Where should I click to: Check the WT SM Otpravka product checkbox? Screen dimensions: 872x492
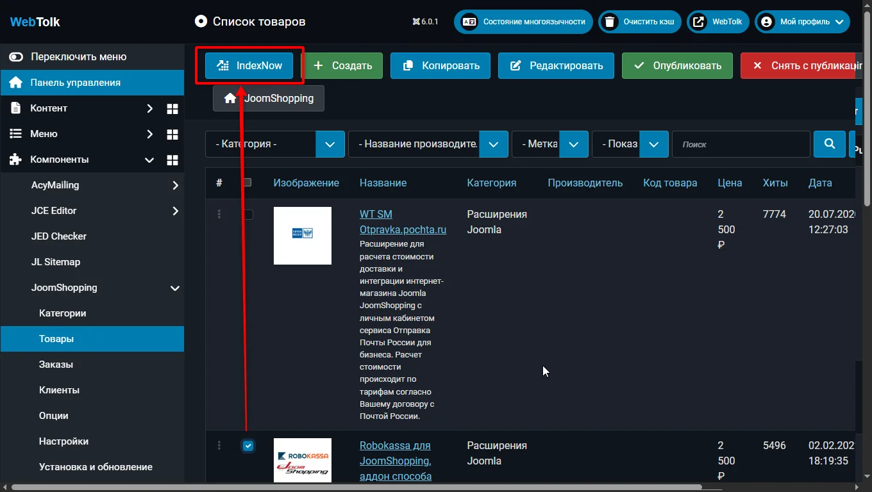[x=248, y=215]
